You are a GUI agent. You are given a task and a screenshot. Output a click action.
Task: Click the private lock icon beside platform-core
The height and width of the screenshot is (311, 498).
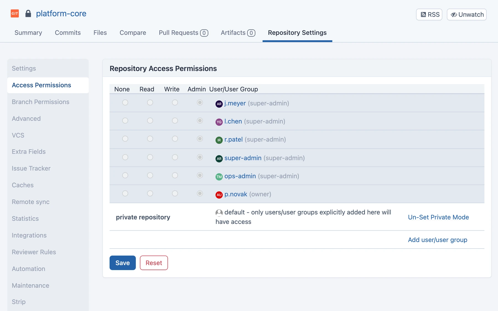[x=28, y=14]
